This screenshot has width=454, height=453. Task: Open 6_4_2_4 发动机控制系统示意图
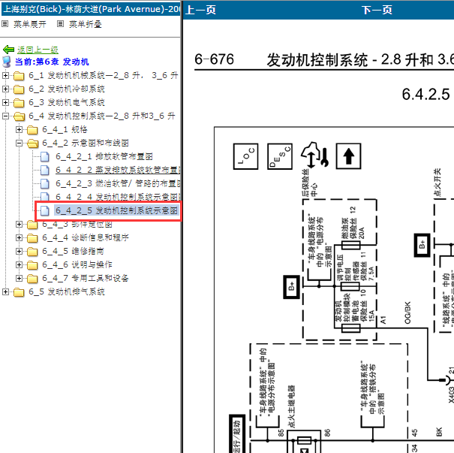(x=118, y=197)
